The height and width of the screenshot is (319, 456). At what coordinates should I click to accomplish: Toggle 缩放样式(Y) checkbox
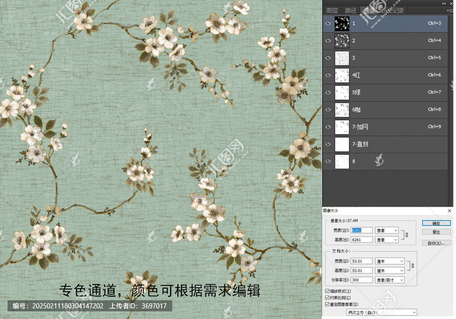[327, 291]
